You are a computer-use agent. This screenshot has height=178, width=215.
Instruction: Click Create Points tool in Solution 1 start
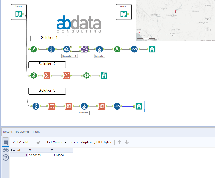[x=34, y=49]
